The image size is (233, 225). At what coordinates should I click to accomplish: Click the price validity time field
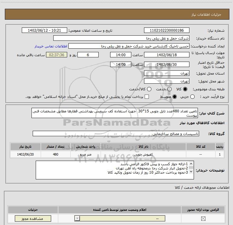pos(121,64)
